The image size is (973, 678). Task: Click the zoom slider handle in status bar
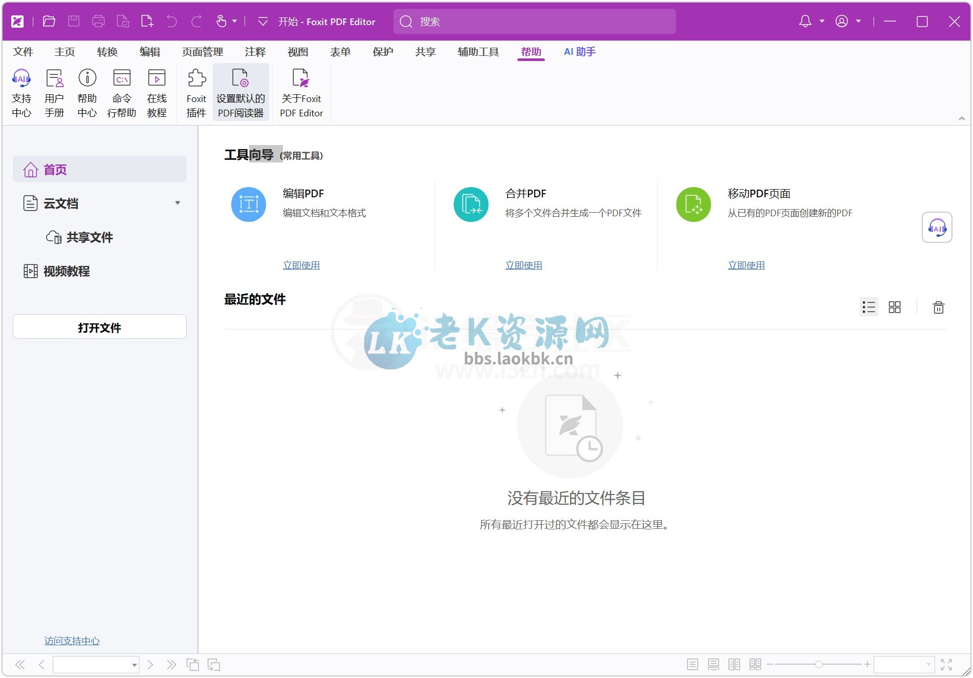pyautogui.click(x=819, y=665)
